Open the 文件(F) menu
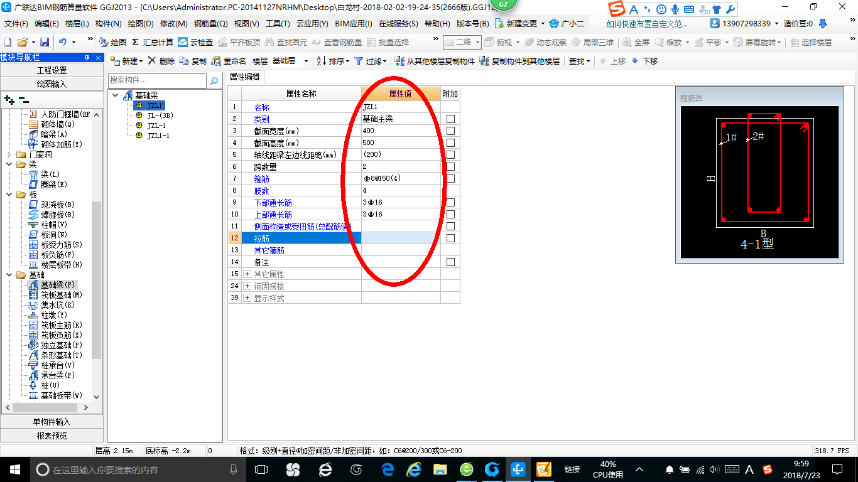This screenshot has height=482, width=858. coord(16,23)
